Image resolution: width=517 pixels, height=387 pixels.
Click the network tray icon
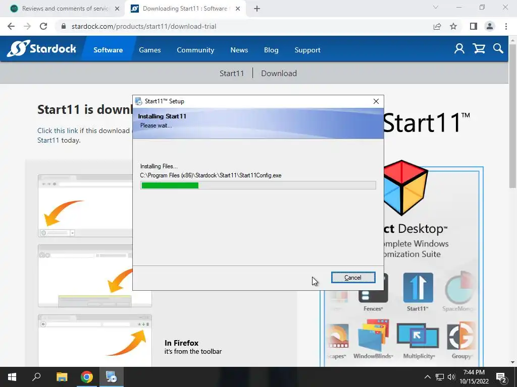tap(440, 377)
